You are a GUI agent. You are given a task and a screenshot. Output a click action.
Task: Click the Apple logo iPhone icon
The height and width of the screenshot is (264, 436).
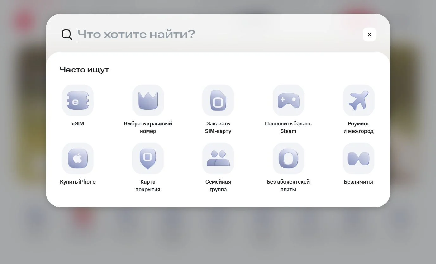point(78,159)
